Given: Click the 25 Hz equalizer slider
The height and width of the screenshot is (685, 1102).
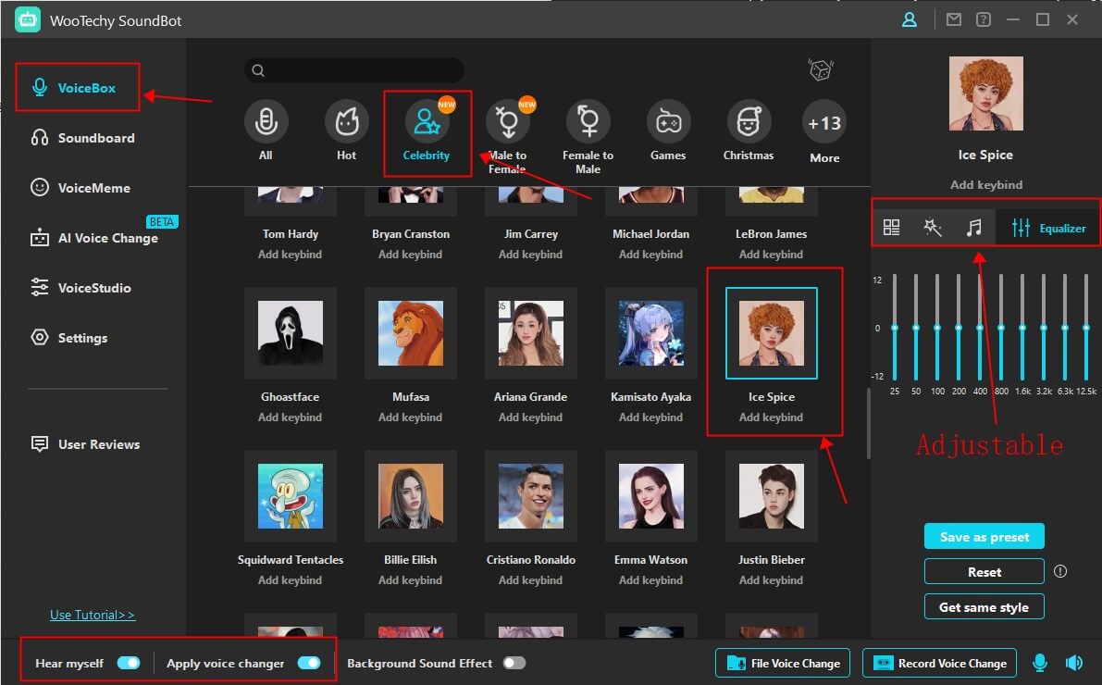Looking at the screenshot, I should tap(895, 328).
